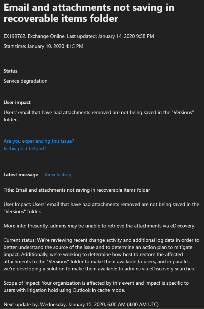
Task: Click the EX199762 incident ID text
Action: 14,36
